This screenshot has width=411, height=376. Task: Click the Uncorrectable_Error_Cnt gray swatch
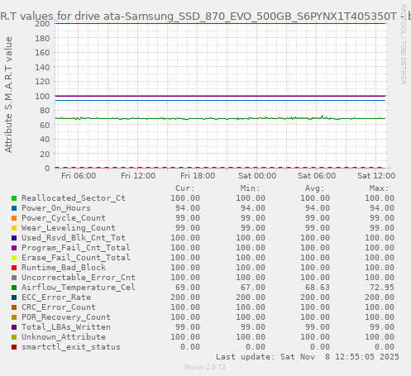14,278
